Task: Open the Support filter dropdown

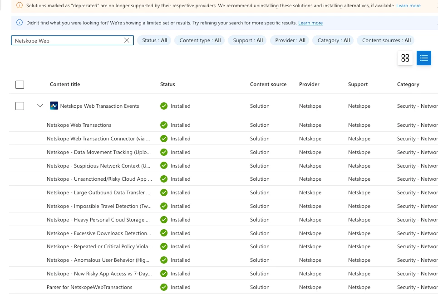Action: [x=248, y=40]
